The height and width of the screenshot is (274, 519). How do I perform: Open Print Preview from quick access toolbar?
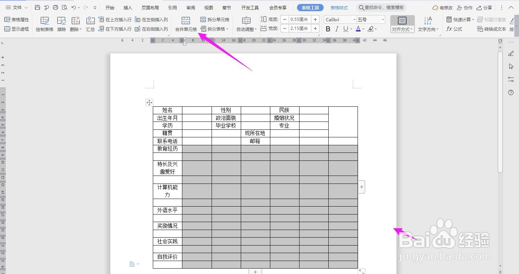tap(65, 8)
